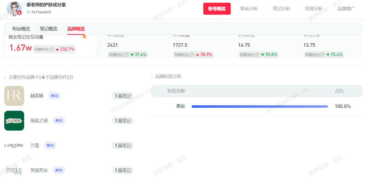Click the 美妆 100% distribution bar
Viewport: 366px width, 182px height.
point(260,107)
